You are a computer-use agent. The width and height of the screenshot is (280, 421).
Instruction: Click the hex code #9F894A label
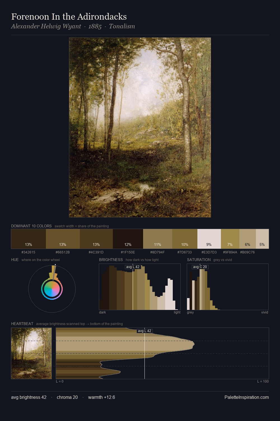pos(230,252)
